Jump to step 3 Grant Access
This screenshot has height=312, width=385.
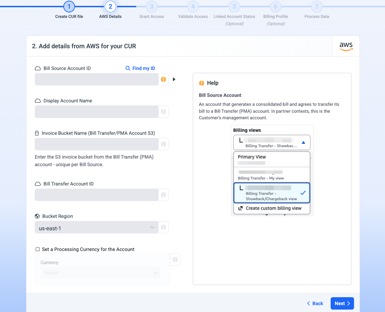point(151,7)
